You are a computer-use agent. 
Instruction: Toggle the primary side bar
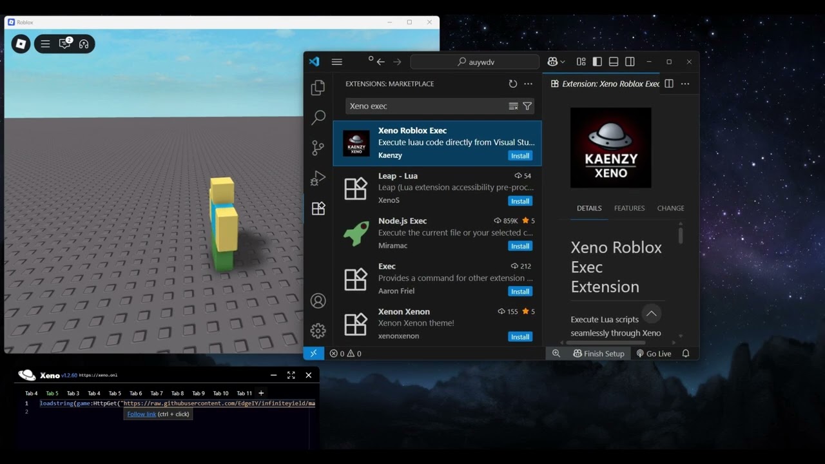click(x=597, y=62)
